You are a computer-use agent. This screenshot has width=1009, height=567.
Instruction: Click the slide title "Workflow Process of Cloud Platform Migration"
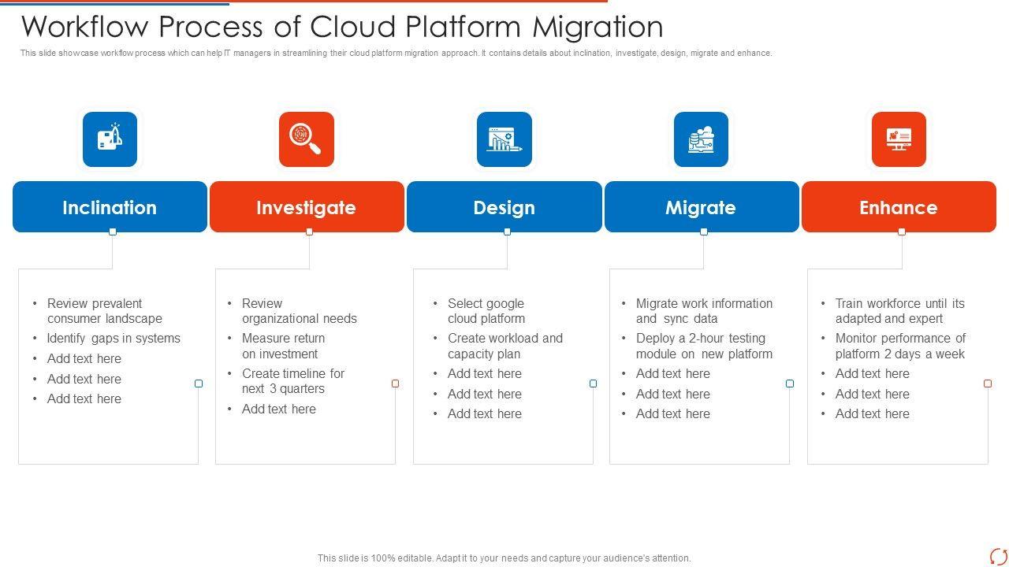point(342,27)
